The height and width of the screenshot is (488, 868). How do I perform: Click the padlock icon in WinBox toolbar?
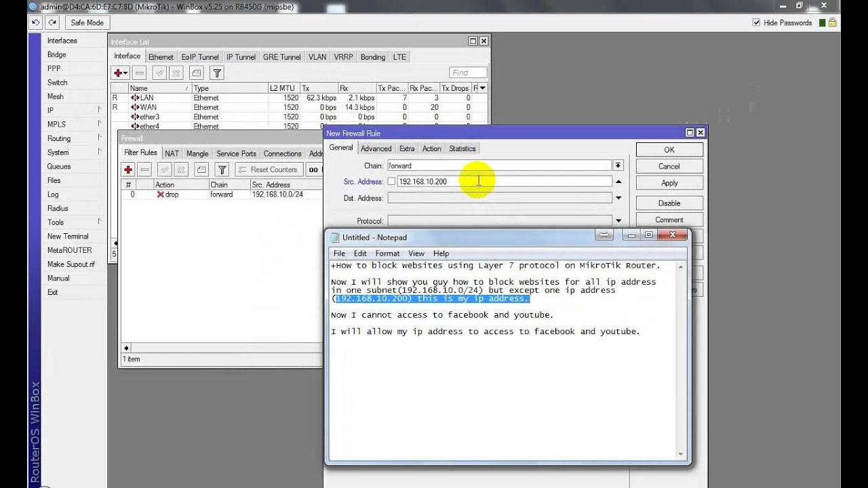click(833, 22)
